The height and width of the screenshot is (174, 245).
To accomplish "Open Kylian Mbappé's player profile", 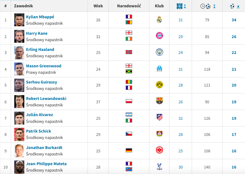I will click(40, 17).
